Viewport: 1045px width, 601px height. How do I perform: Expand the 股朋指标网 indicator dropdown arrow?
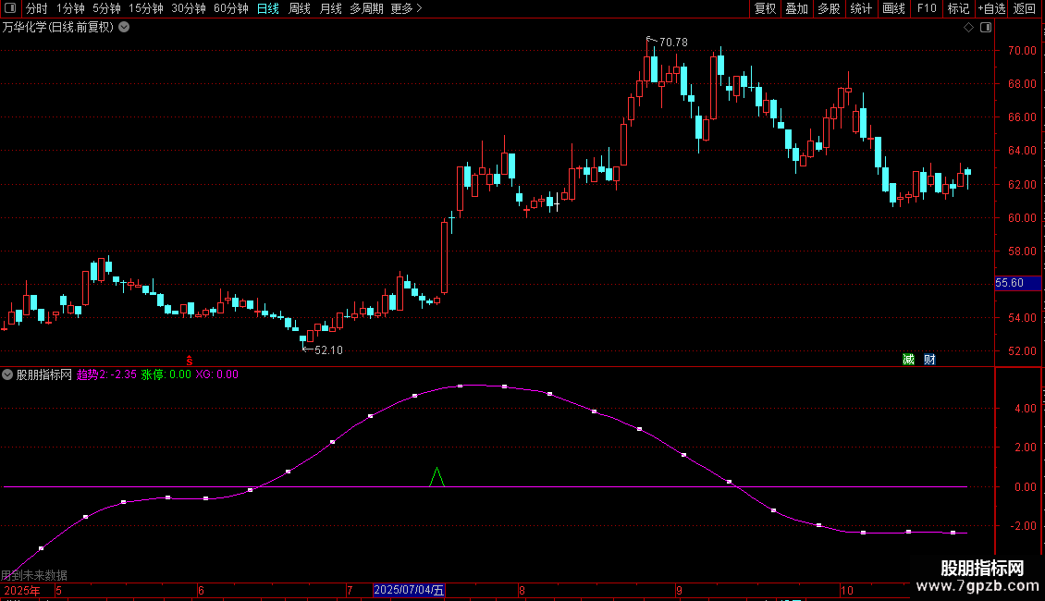tap(7, 374)
